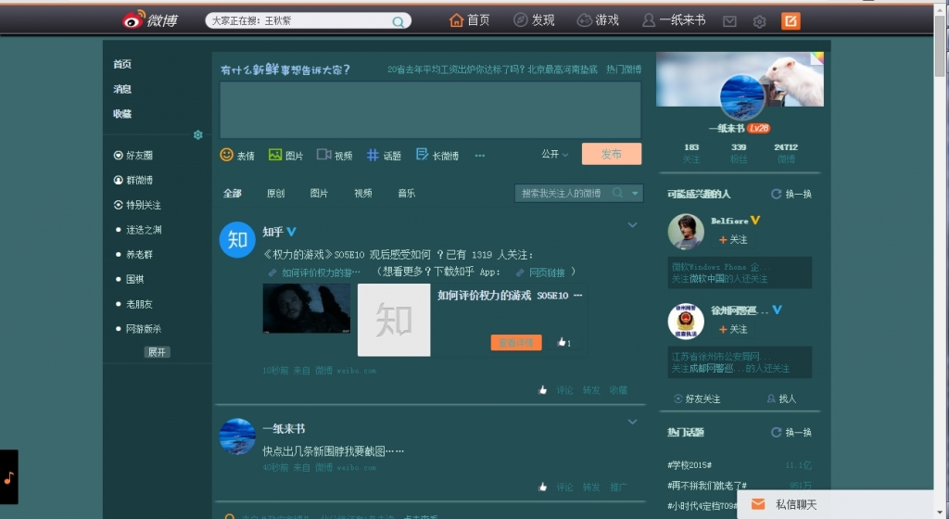
Task: Show more compose options ellipsis
Action: [480, 156]
